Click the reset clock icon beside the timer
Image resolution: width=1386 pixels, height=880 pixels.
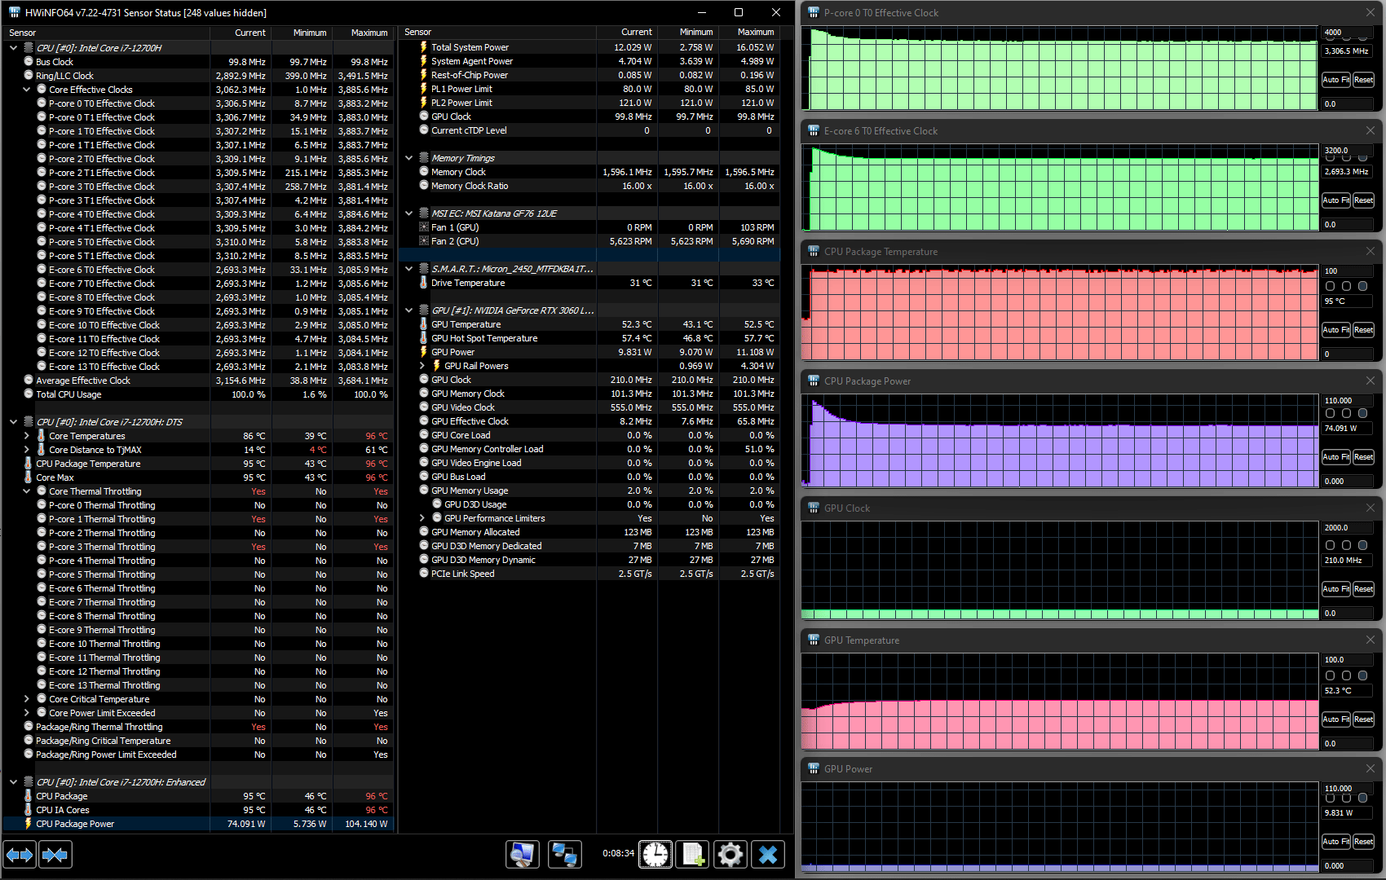tap(655, 854)
